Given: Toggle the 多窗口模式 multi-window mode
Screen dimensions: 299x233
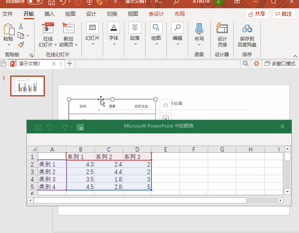Looking at the screenshot, I should [280, 64].
